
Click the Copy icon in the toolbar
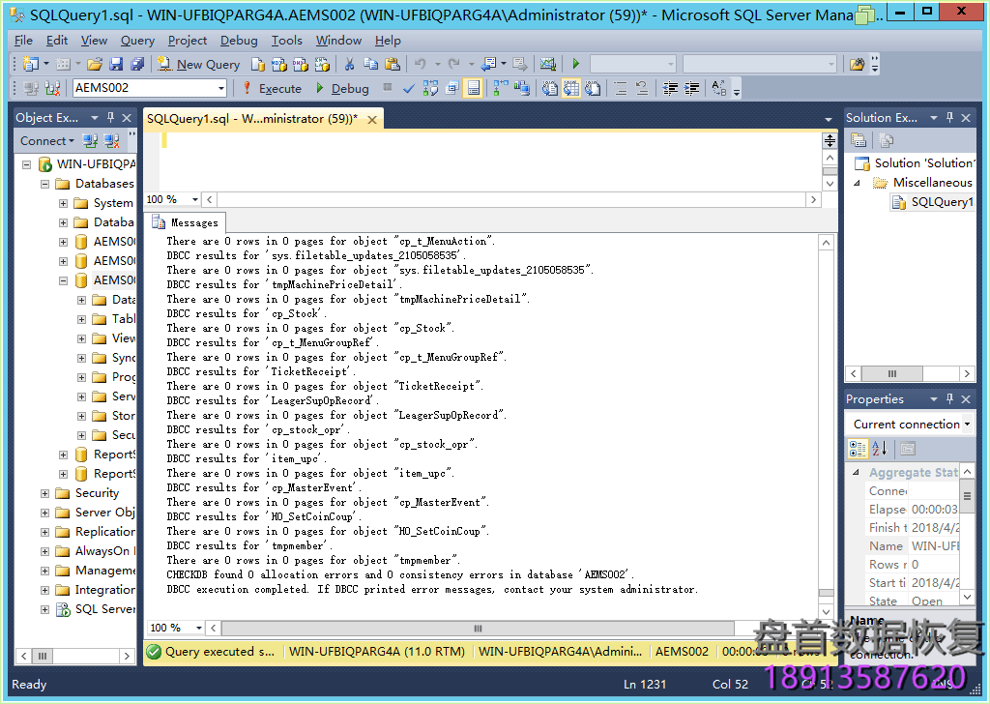(370, 64)
